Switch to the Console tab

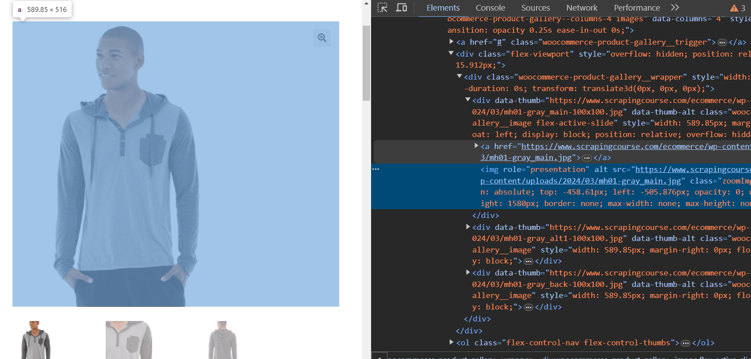(490, 8)
